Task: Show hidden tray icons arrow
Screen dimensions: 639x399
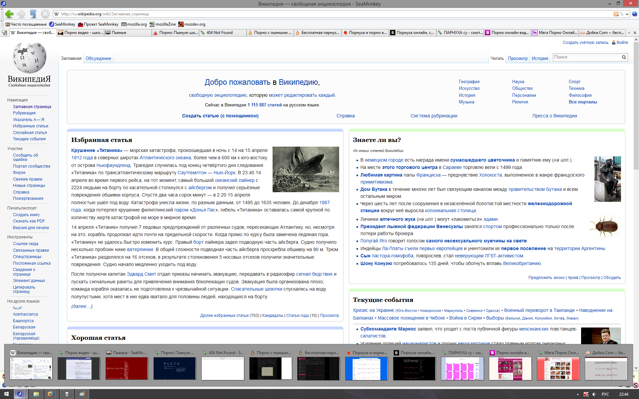Action: coord(578,394)
